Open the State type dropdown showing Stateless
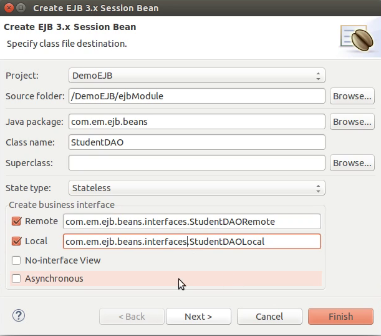The image size is (381, 336). point(197,188)
